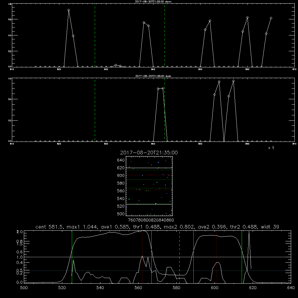This screenshot has width=298, height=298.
Task: Click the green vertical line near 589 in the bottom plot
Action: pos(193,257)
